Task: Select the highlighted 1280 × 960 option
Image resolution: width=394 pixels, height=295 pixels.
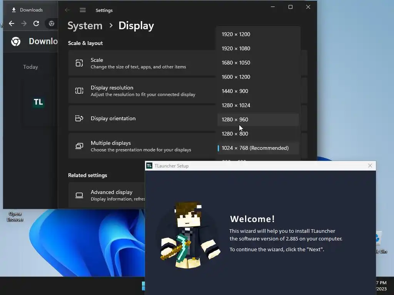Action: point(258,120)
